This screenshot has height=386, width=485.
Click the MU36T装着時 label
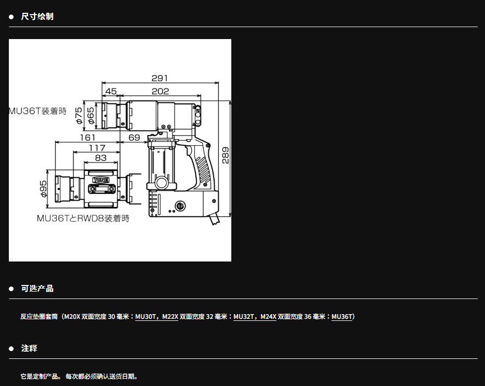click(38, 111)
